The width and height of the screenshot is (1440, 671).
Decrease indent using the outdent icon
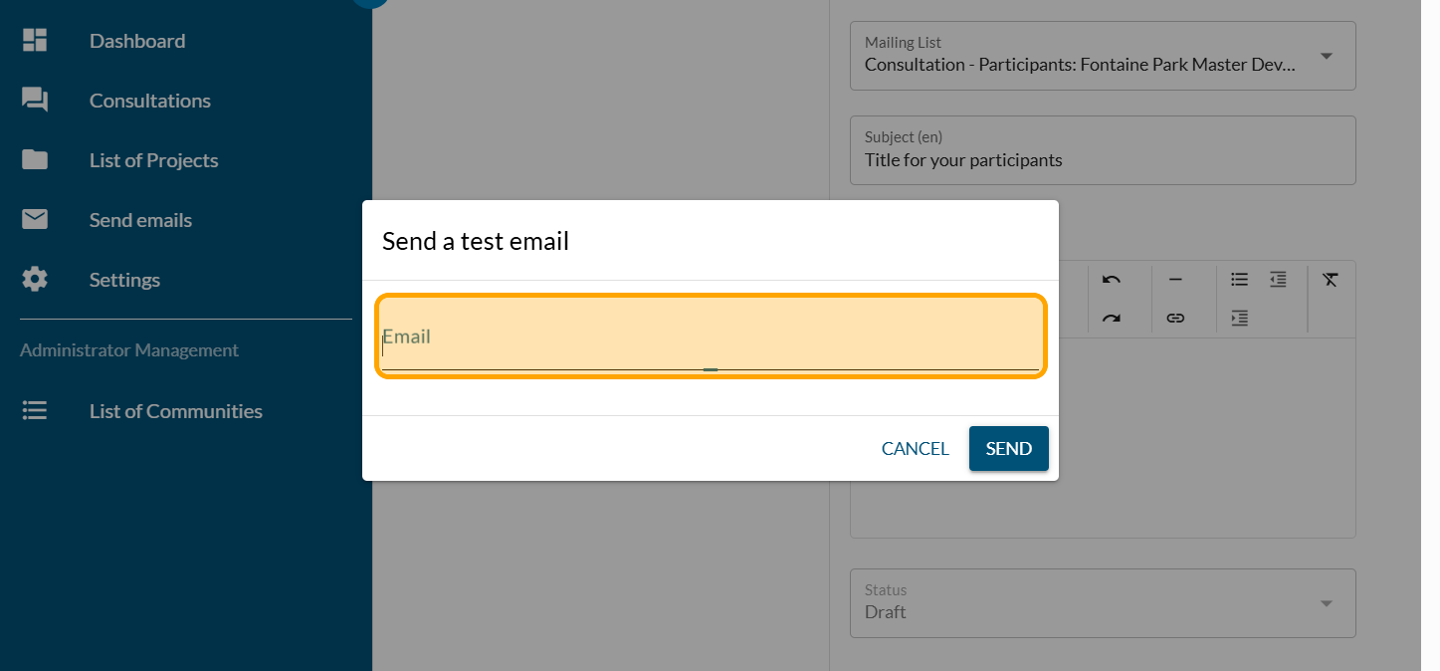pos(1278,280)
